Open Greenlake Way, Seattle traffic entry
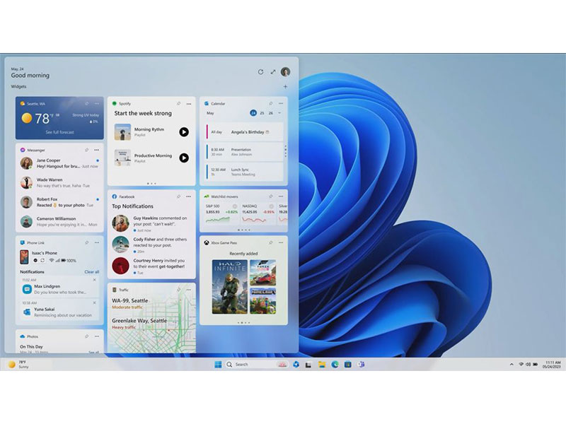Image resolution: width=566 pixels, height=424 pixels. [x=139, y=324]
